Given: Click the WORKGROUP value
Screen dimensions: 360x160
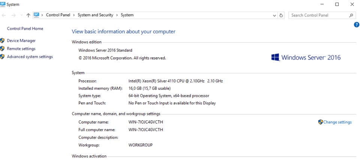Looking at the screenshot, I should click(x=141, y=145).
